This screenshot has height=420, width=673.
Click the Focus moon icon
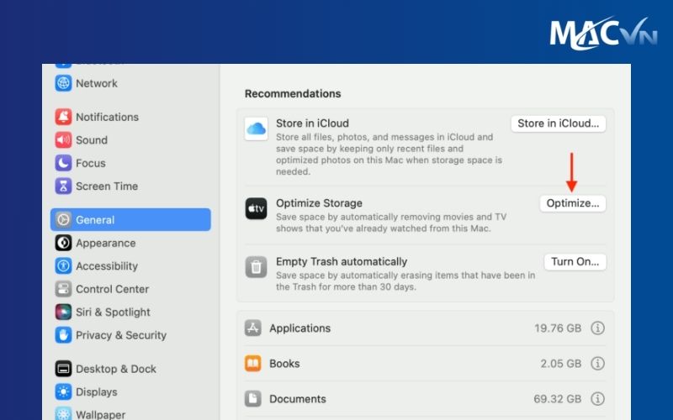63,163
